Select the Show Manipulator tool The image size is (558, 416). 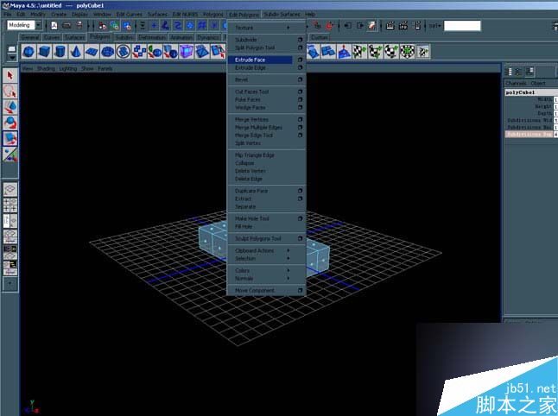click(10, 154)
